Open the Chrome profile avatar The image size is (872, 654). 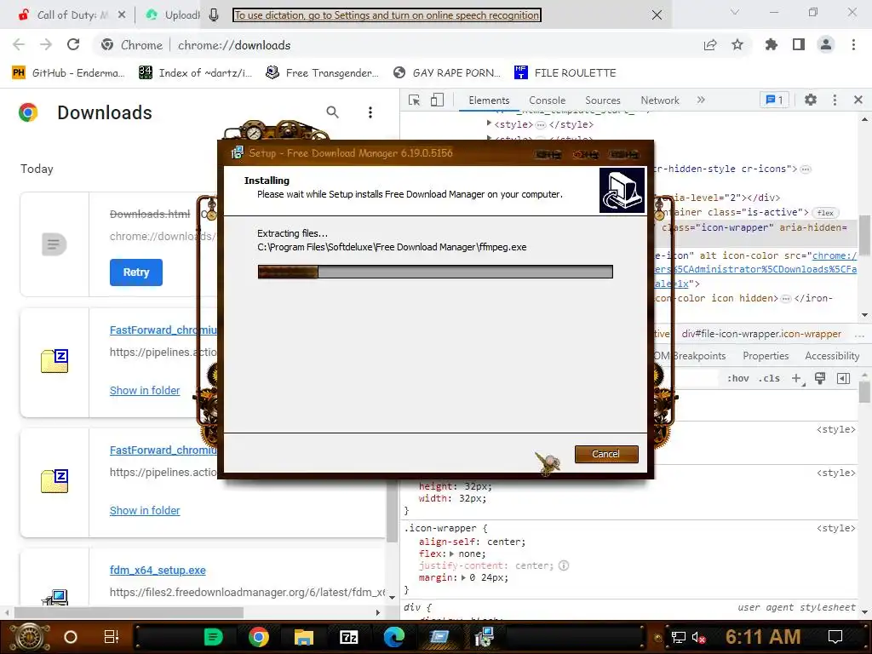point(826,45)
